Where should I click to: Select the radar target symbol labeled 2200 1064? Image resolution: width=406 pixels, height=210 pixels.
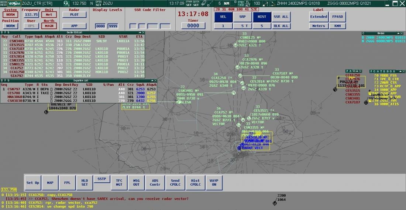[275, 203]
